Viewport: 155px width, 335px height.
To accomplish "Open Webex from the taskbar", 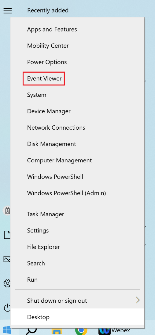I will pos(114,331).
